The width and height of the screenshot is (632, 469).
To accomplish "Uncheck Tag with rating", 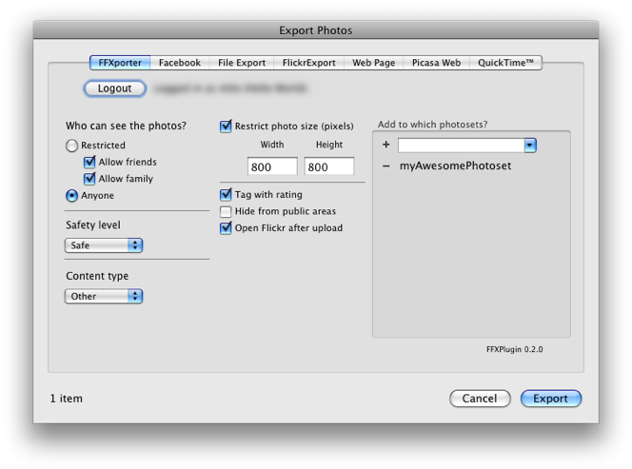I will pos(227,194).
